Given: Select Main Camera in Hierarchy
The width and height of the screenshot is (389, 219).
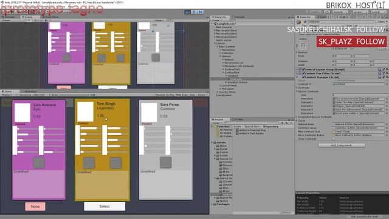Looking at the screenshot, I should pos(224,27).
